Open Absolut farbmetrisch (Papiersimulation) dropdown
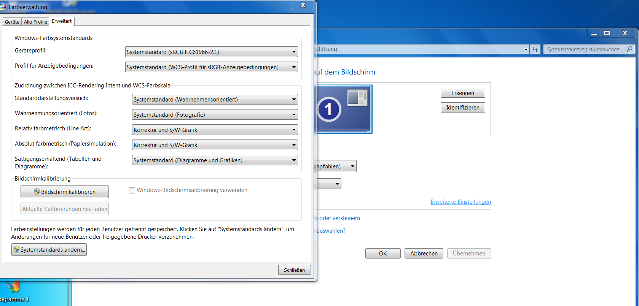This screenshot has height=306, width=639. coord(215,145)
